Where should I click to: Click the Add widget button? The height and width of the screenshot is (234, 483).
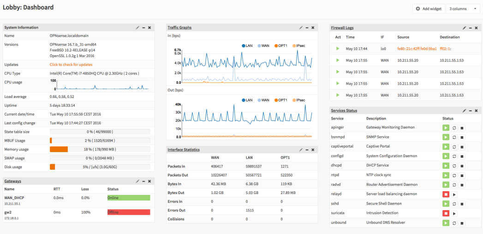429,9
